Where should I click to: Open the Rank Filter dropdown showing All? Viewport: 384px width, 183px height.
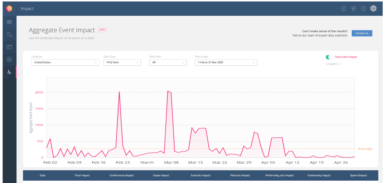(x=168, y=62)
